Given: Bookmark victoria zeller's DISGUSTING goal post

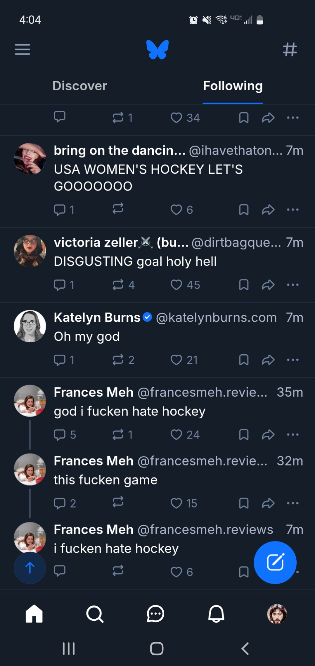Looking at the screenshot, I should 244,285.
